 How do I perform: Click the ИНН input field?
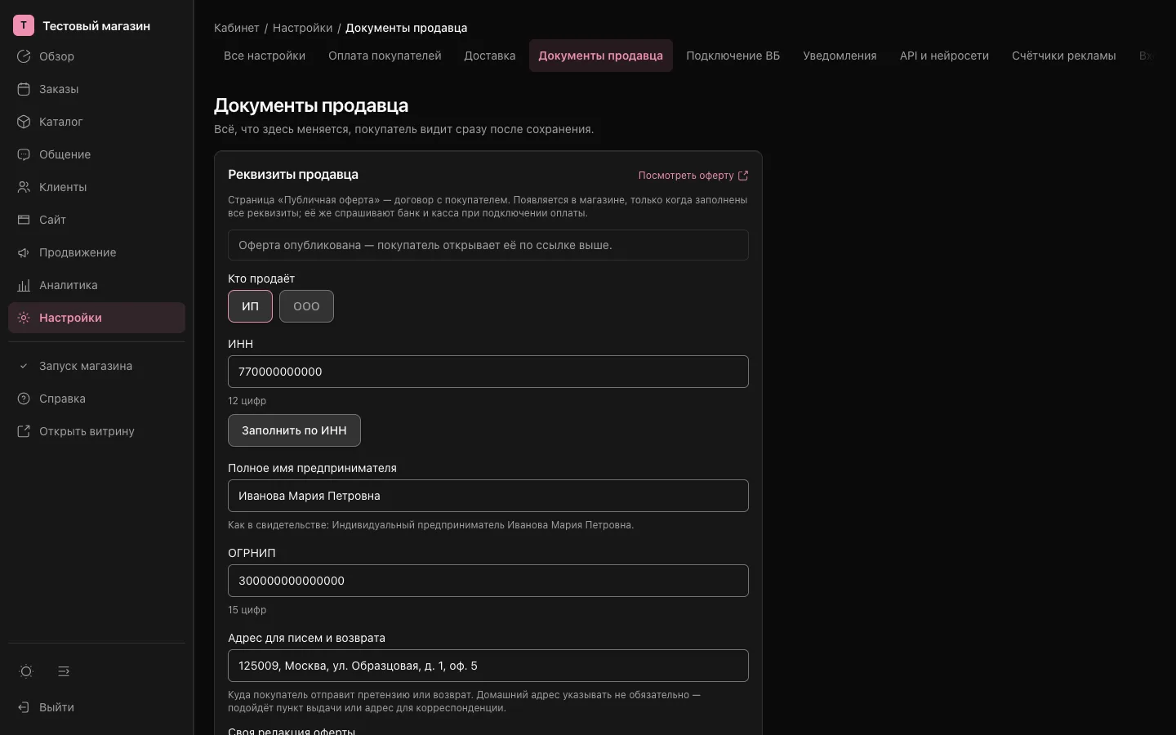tap(488, 372)
